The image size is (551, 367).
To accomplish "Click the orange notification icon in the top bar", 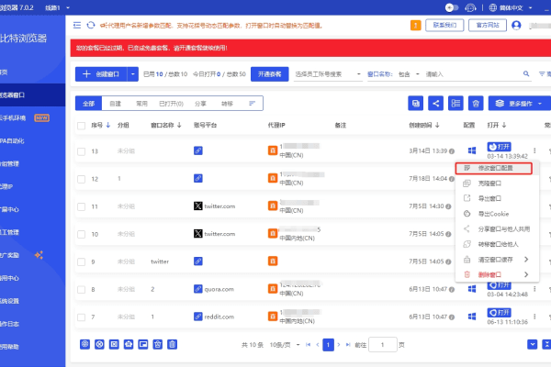I will click(415, 26).
